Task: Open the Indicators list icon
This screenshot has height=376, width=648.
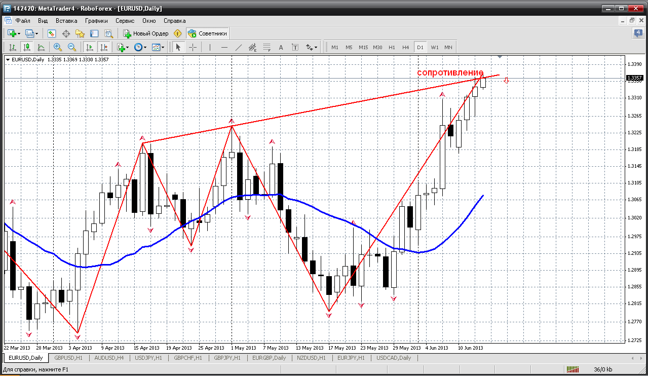Action: click(x=121, y=47)
